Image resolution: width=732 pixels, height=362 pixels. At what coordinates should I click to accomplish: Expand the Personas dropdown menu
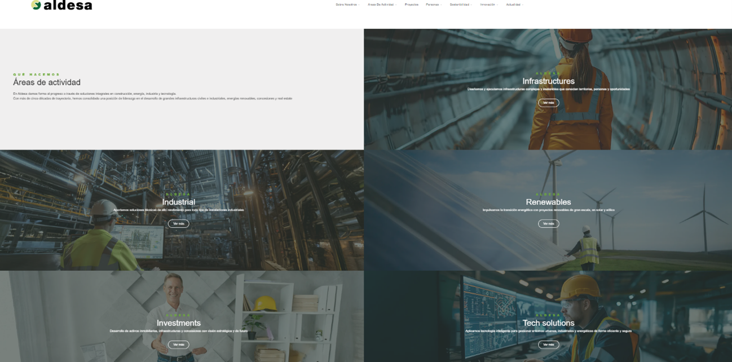433,5
